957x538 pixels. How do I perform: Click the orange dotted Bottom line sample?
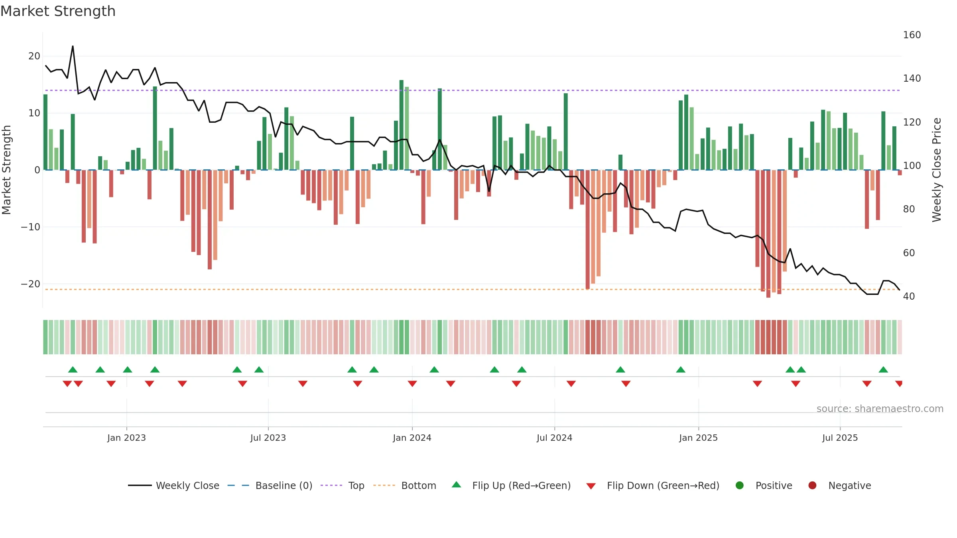coord(384,485)
